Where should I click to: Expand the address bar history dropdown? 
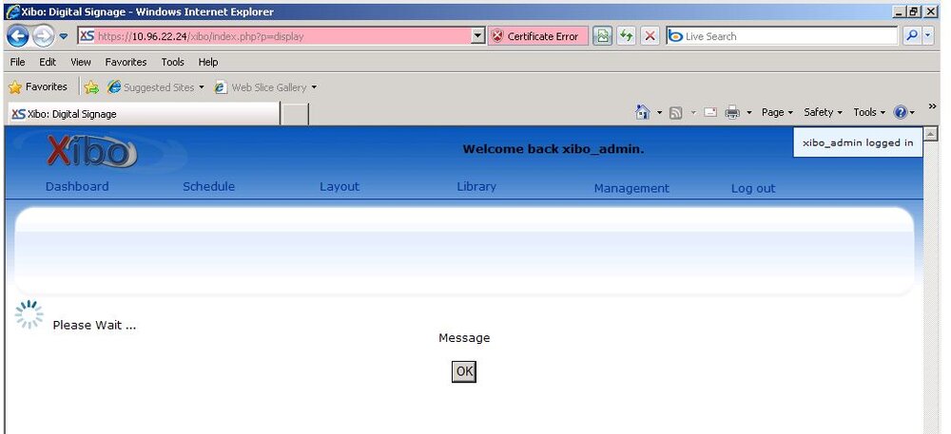[x=478, y=36]
